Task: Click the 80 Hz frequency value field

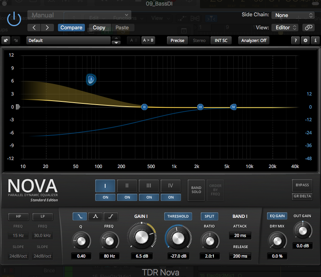Action: (x=110, y=256)
